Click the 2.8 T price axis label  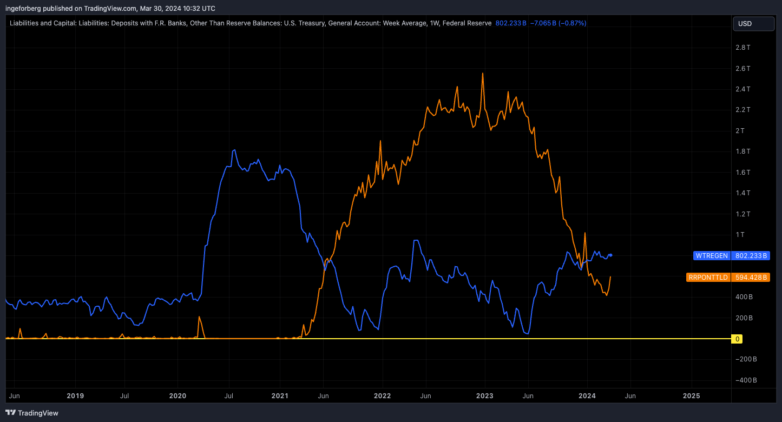(x=742, y=48)
